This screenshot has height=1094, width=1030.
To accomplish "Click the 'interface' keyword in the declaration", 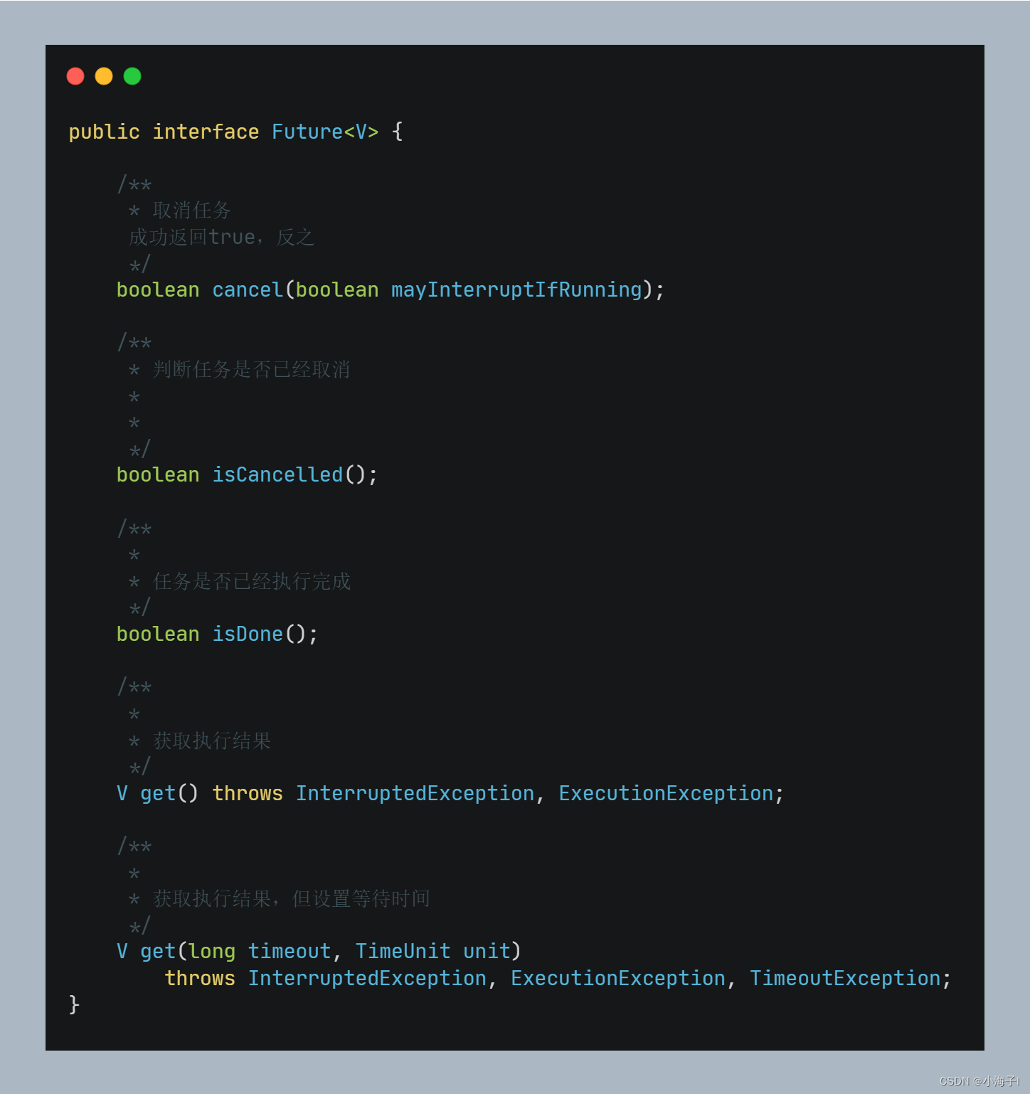I will (206, 132).
